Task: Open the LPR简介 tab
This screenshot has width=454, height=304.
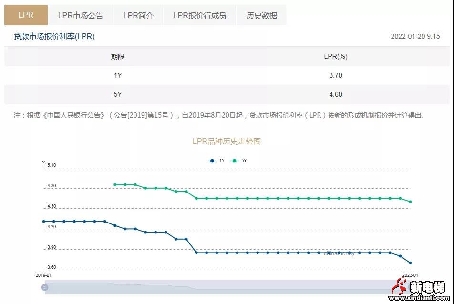Action: pyautogui.click(x=138, y=15)
